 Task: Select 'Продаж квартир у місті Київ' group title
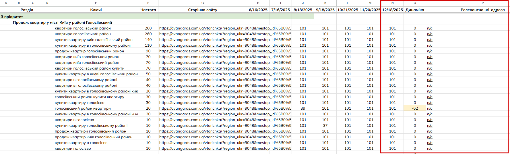[x=62, y=22]
